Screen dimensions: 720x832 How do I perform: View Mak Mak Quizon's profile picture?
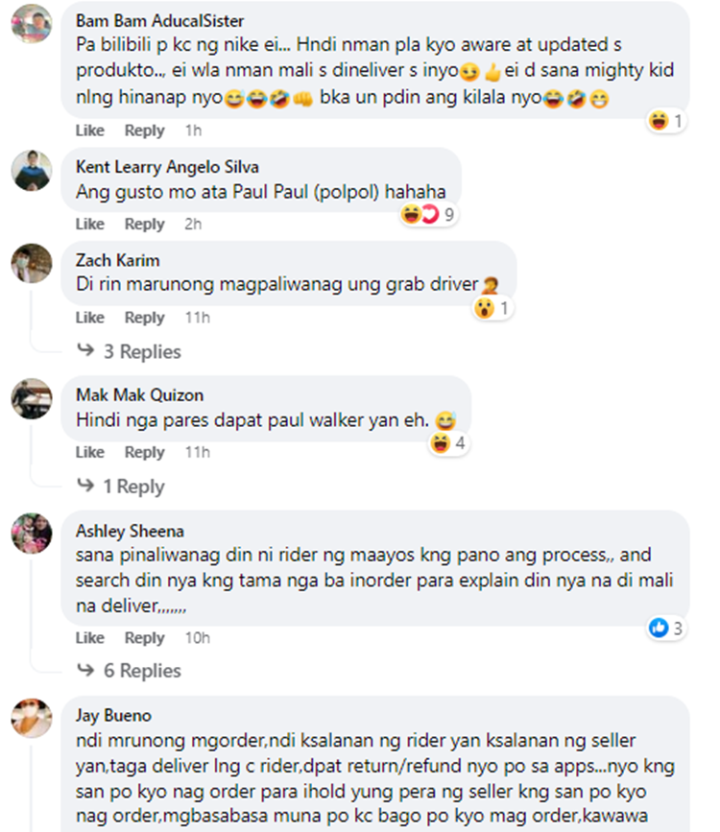pos(32,398)
